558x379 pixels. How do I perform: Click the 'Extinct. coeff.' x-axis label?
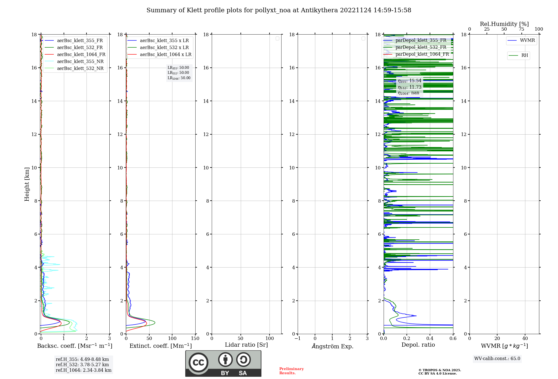(x=161, y=346)
